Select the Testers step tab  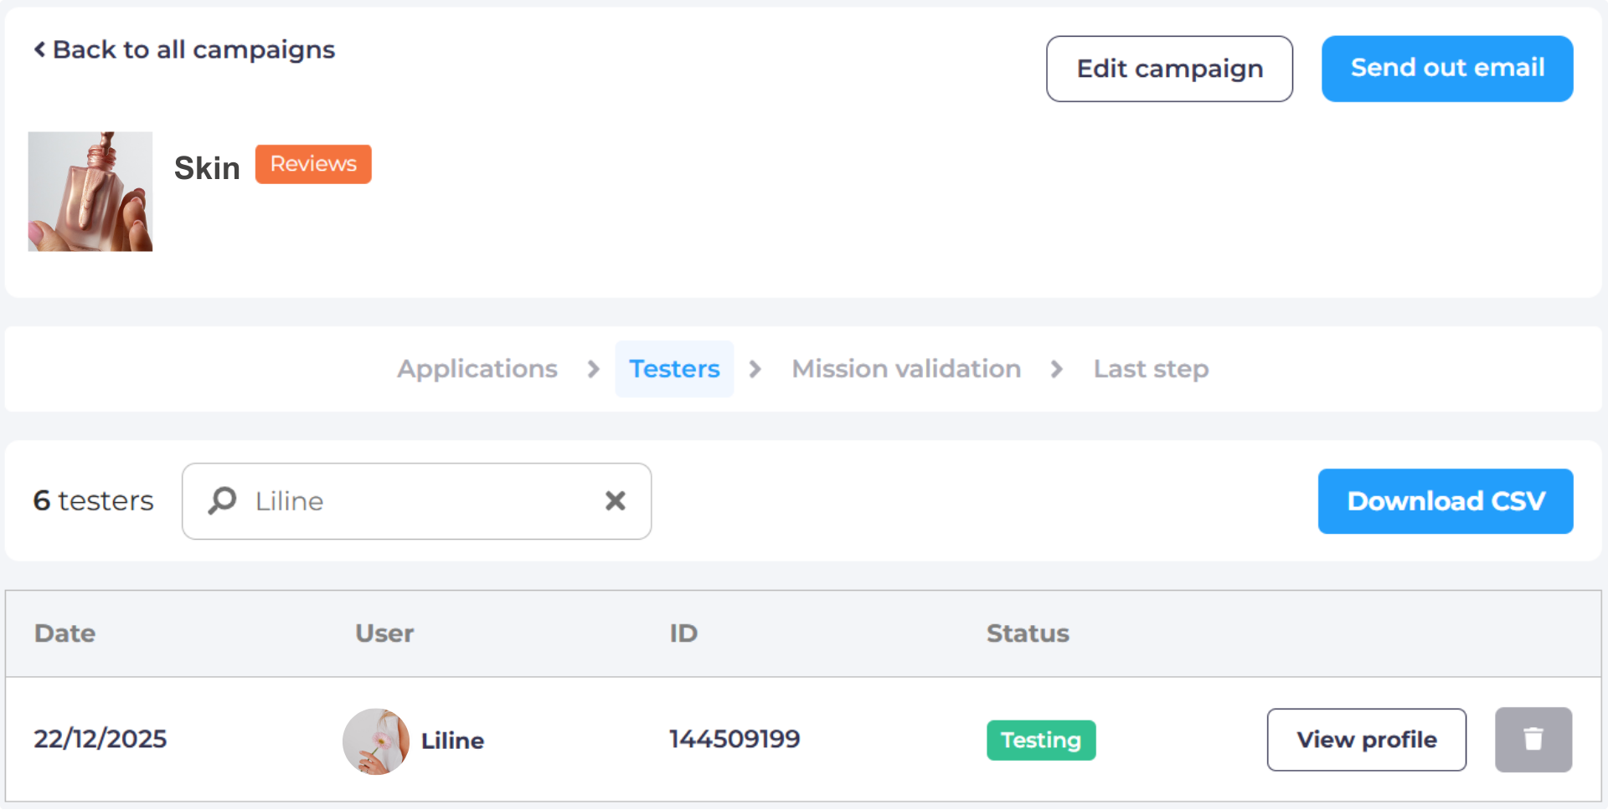[674, 369]
